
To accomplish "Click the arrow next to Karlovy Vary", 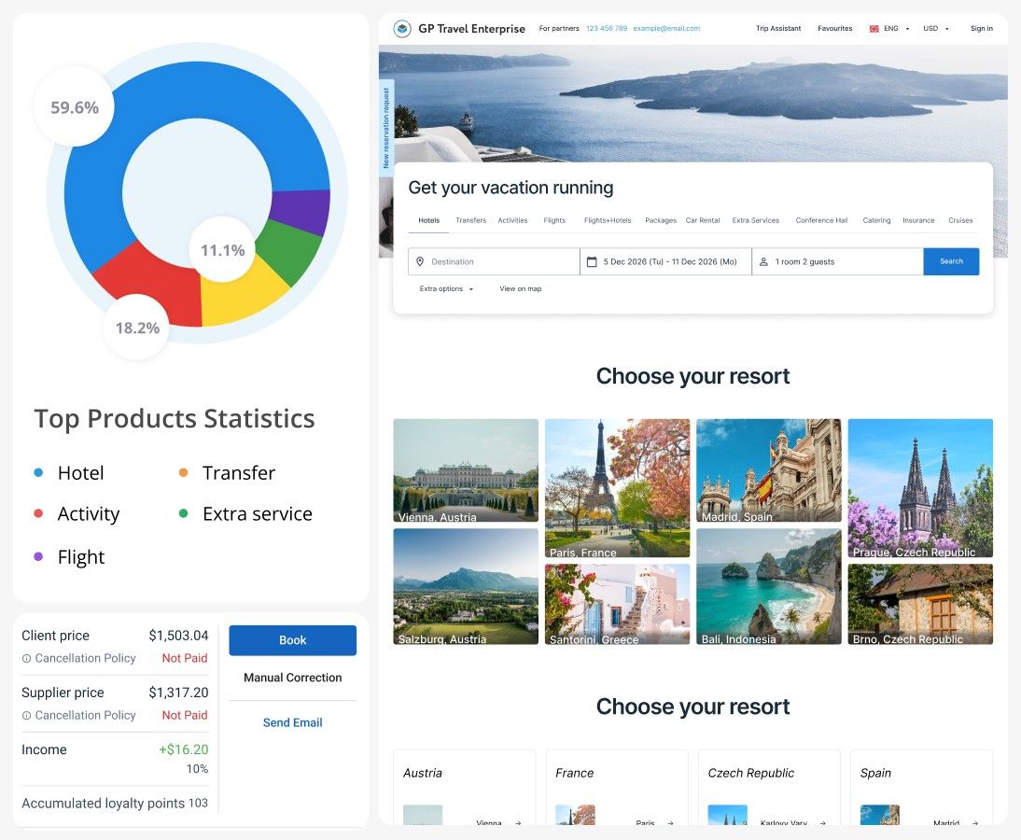I will click(823, 823).
